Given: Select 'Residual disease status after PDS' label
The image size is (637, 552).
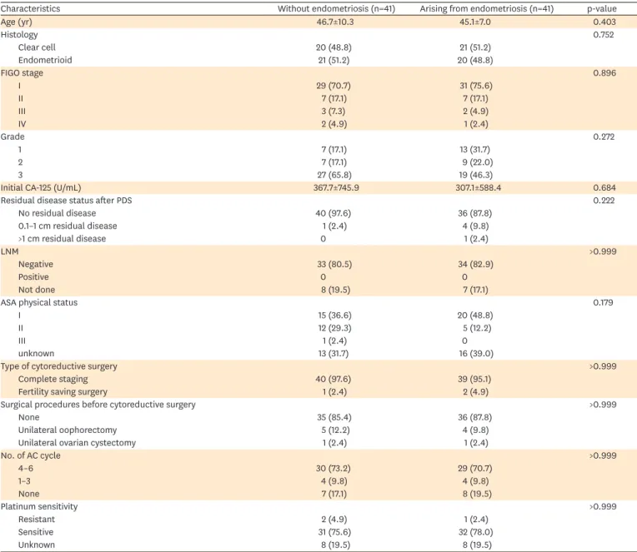Looking at the screenshot, I should point(66,201).
